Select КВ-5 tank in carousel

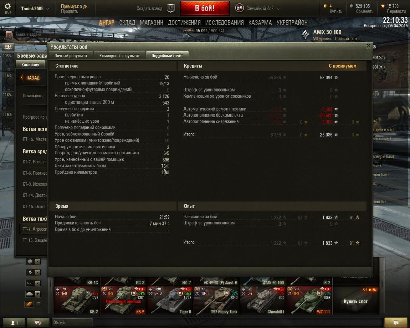point(123,301)
